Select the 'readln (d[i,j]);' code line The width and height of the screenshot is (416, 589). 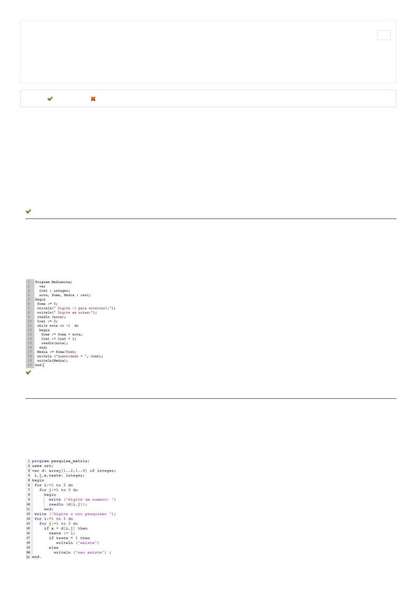pos(68,504)
